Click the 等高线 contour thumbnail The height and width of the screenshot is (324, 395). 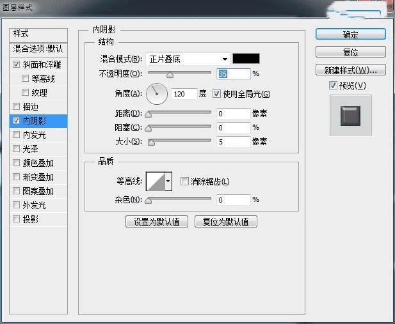pos(156,181)
